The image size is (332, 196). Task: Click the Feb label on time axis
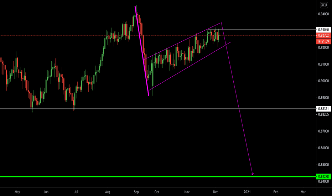point(276,192)
